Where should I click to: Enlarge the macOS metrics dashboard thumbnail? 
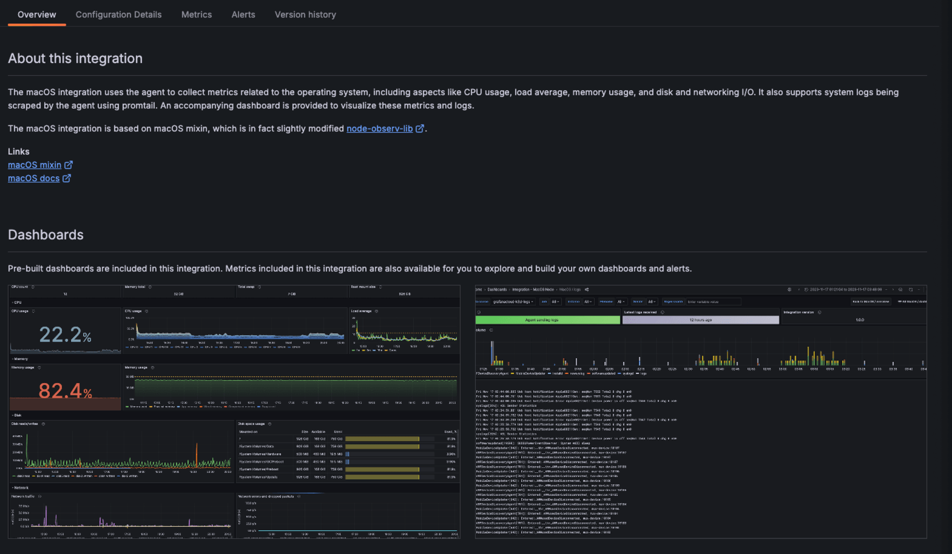tap(234, 411)
